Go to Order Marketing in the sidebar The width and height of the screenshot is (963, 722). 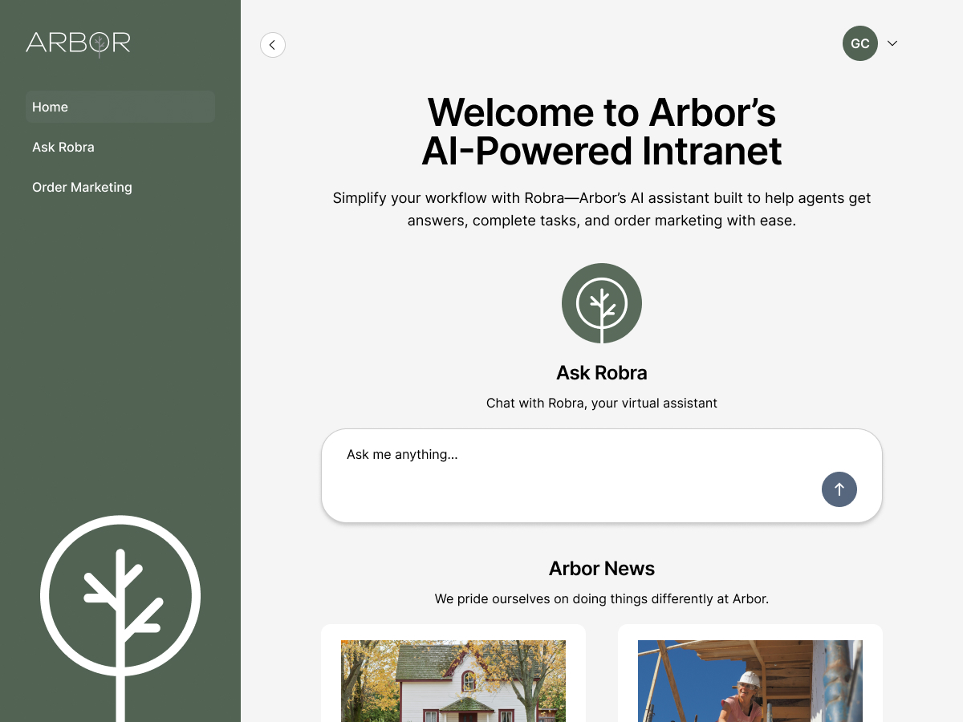click(82, 187)
